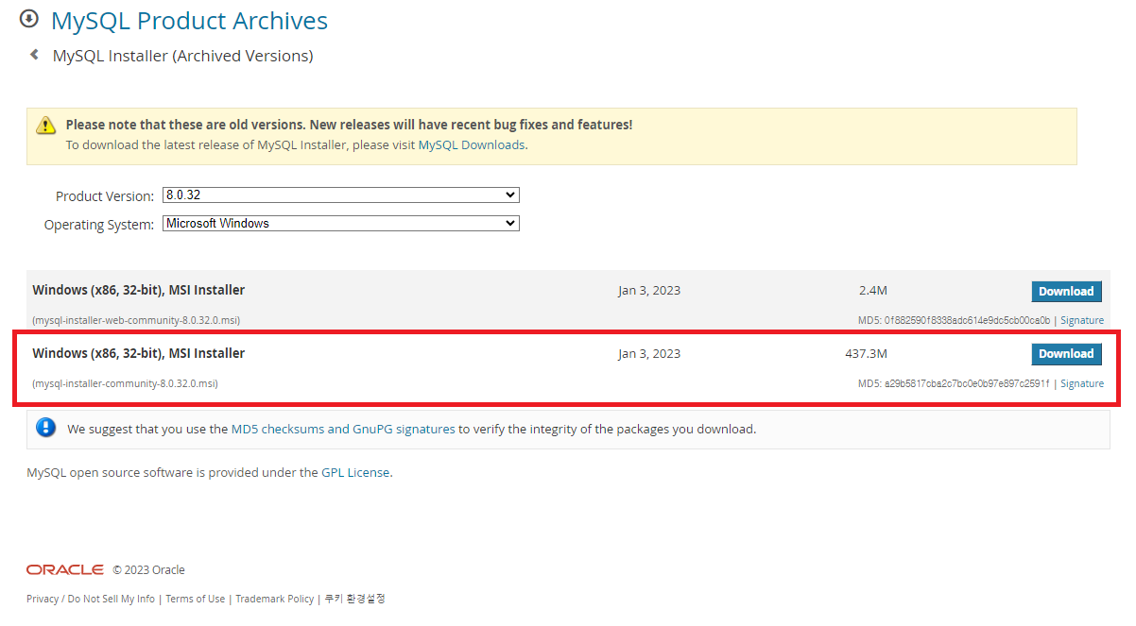Open the Operating System dropdown
Image resolution: width=1136 pixels, height=626 pixels.
coord(341,224)
